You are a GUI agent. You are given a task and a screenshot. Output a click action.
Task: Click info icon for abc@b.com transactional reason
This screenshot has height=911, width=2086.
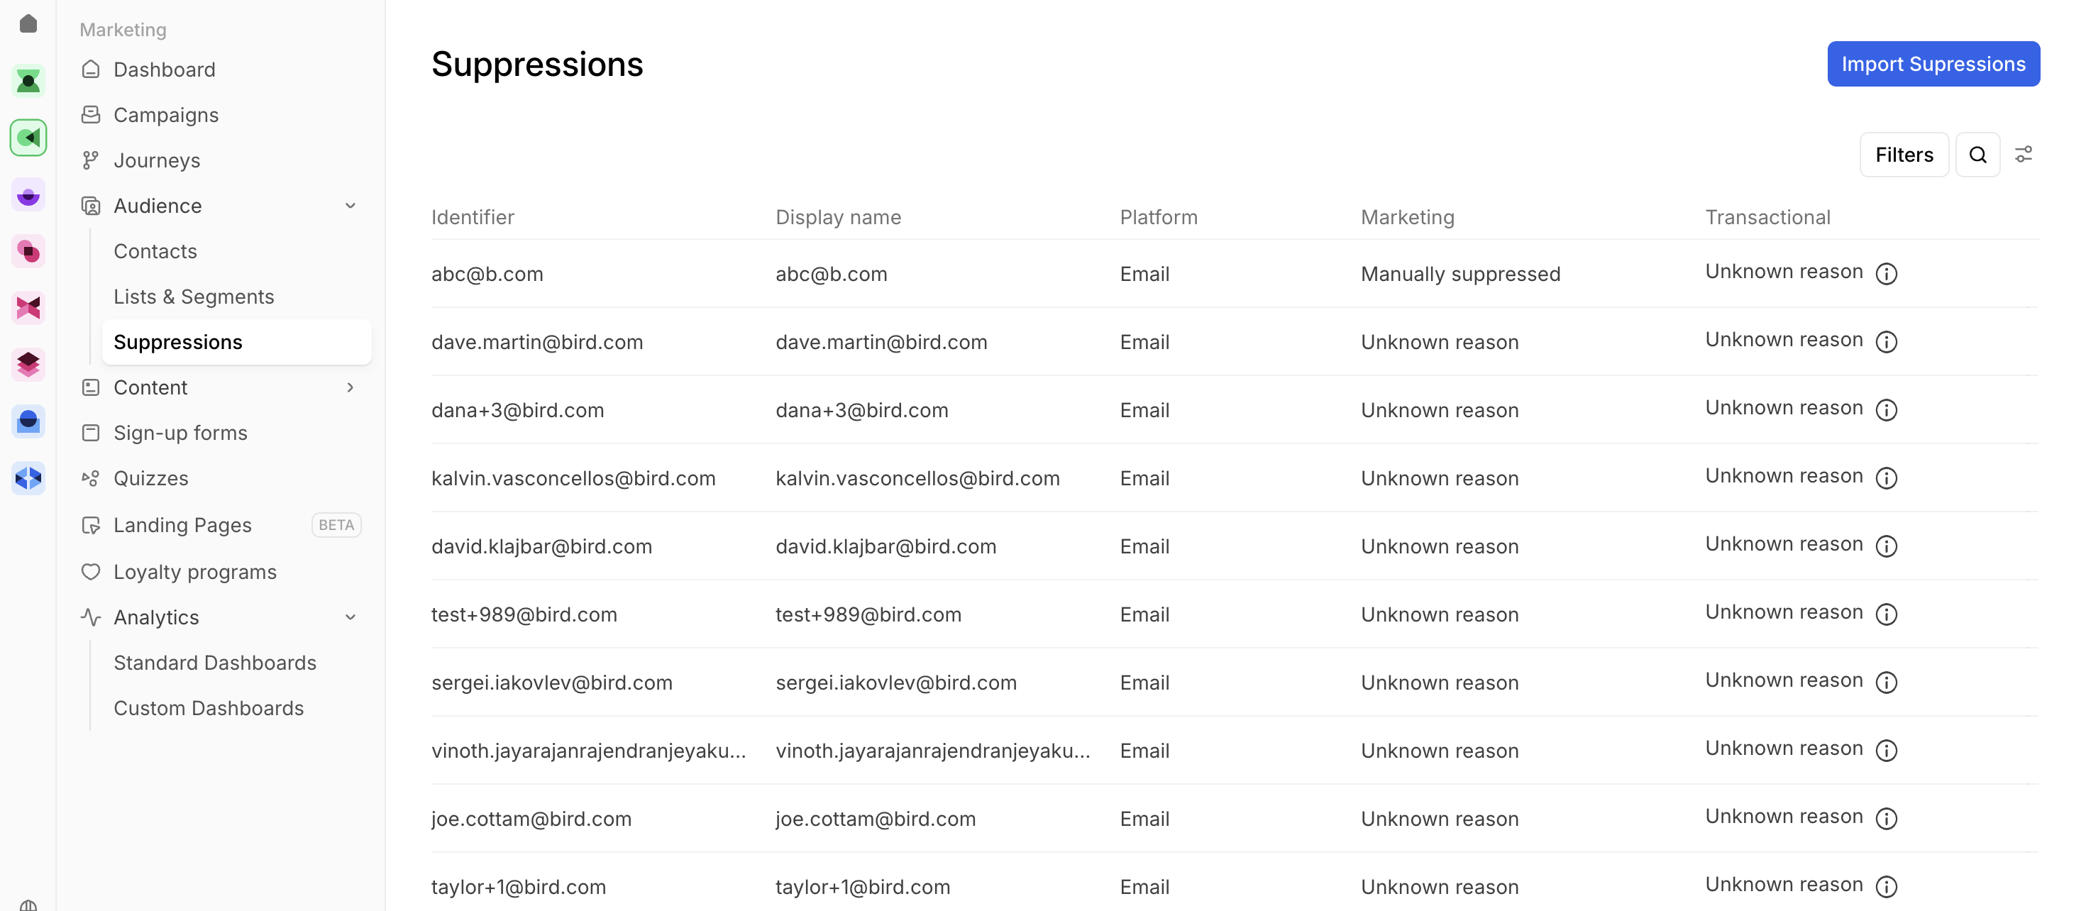click(1886, 274)
